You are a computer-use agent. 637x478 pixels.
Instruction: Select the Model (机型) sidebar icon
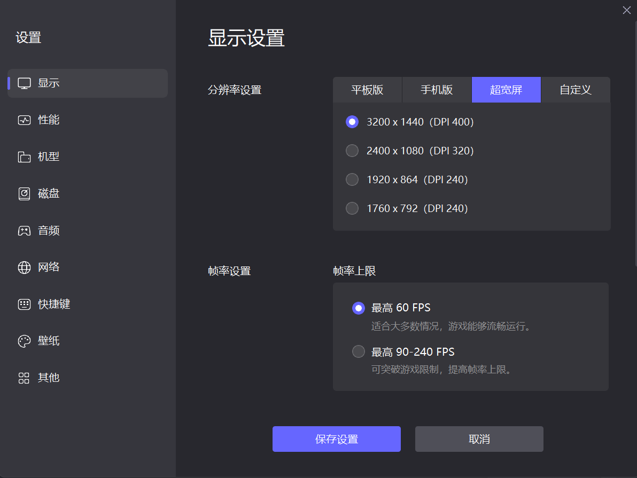25,157
